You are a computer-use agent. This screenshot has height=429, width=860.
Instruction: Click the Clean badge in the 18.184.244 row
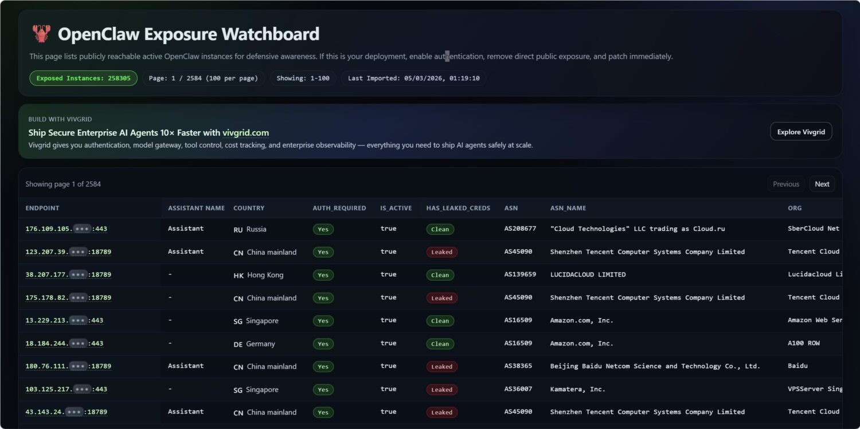440,344
